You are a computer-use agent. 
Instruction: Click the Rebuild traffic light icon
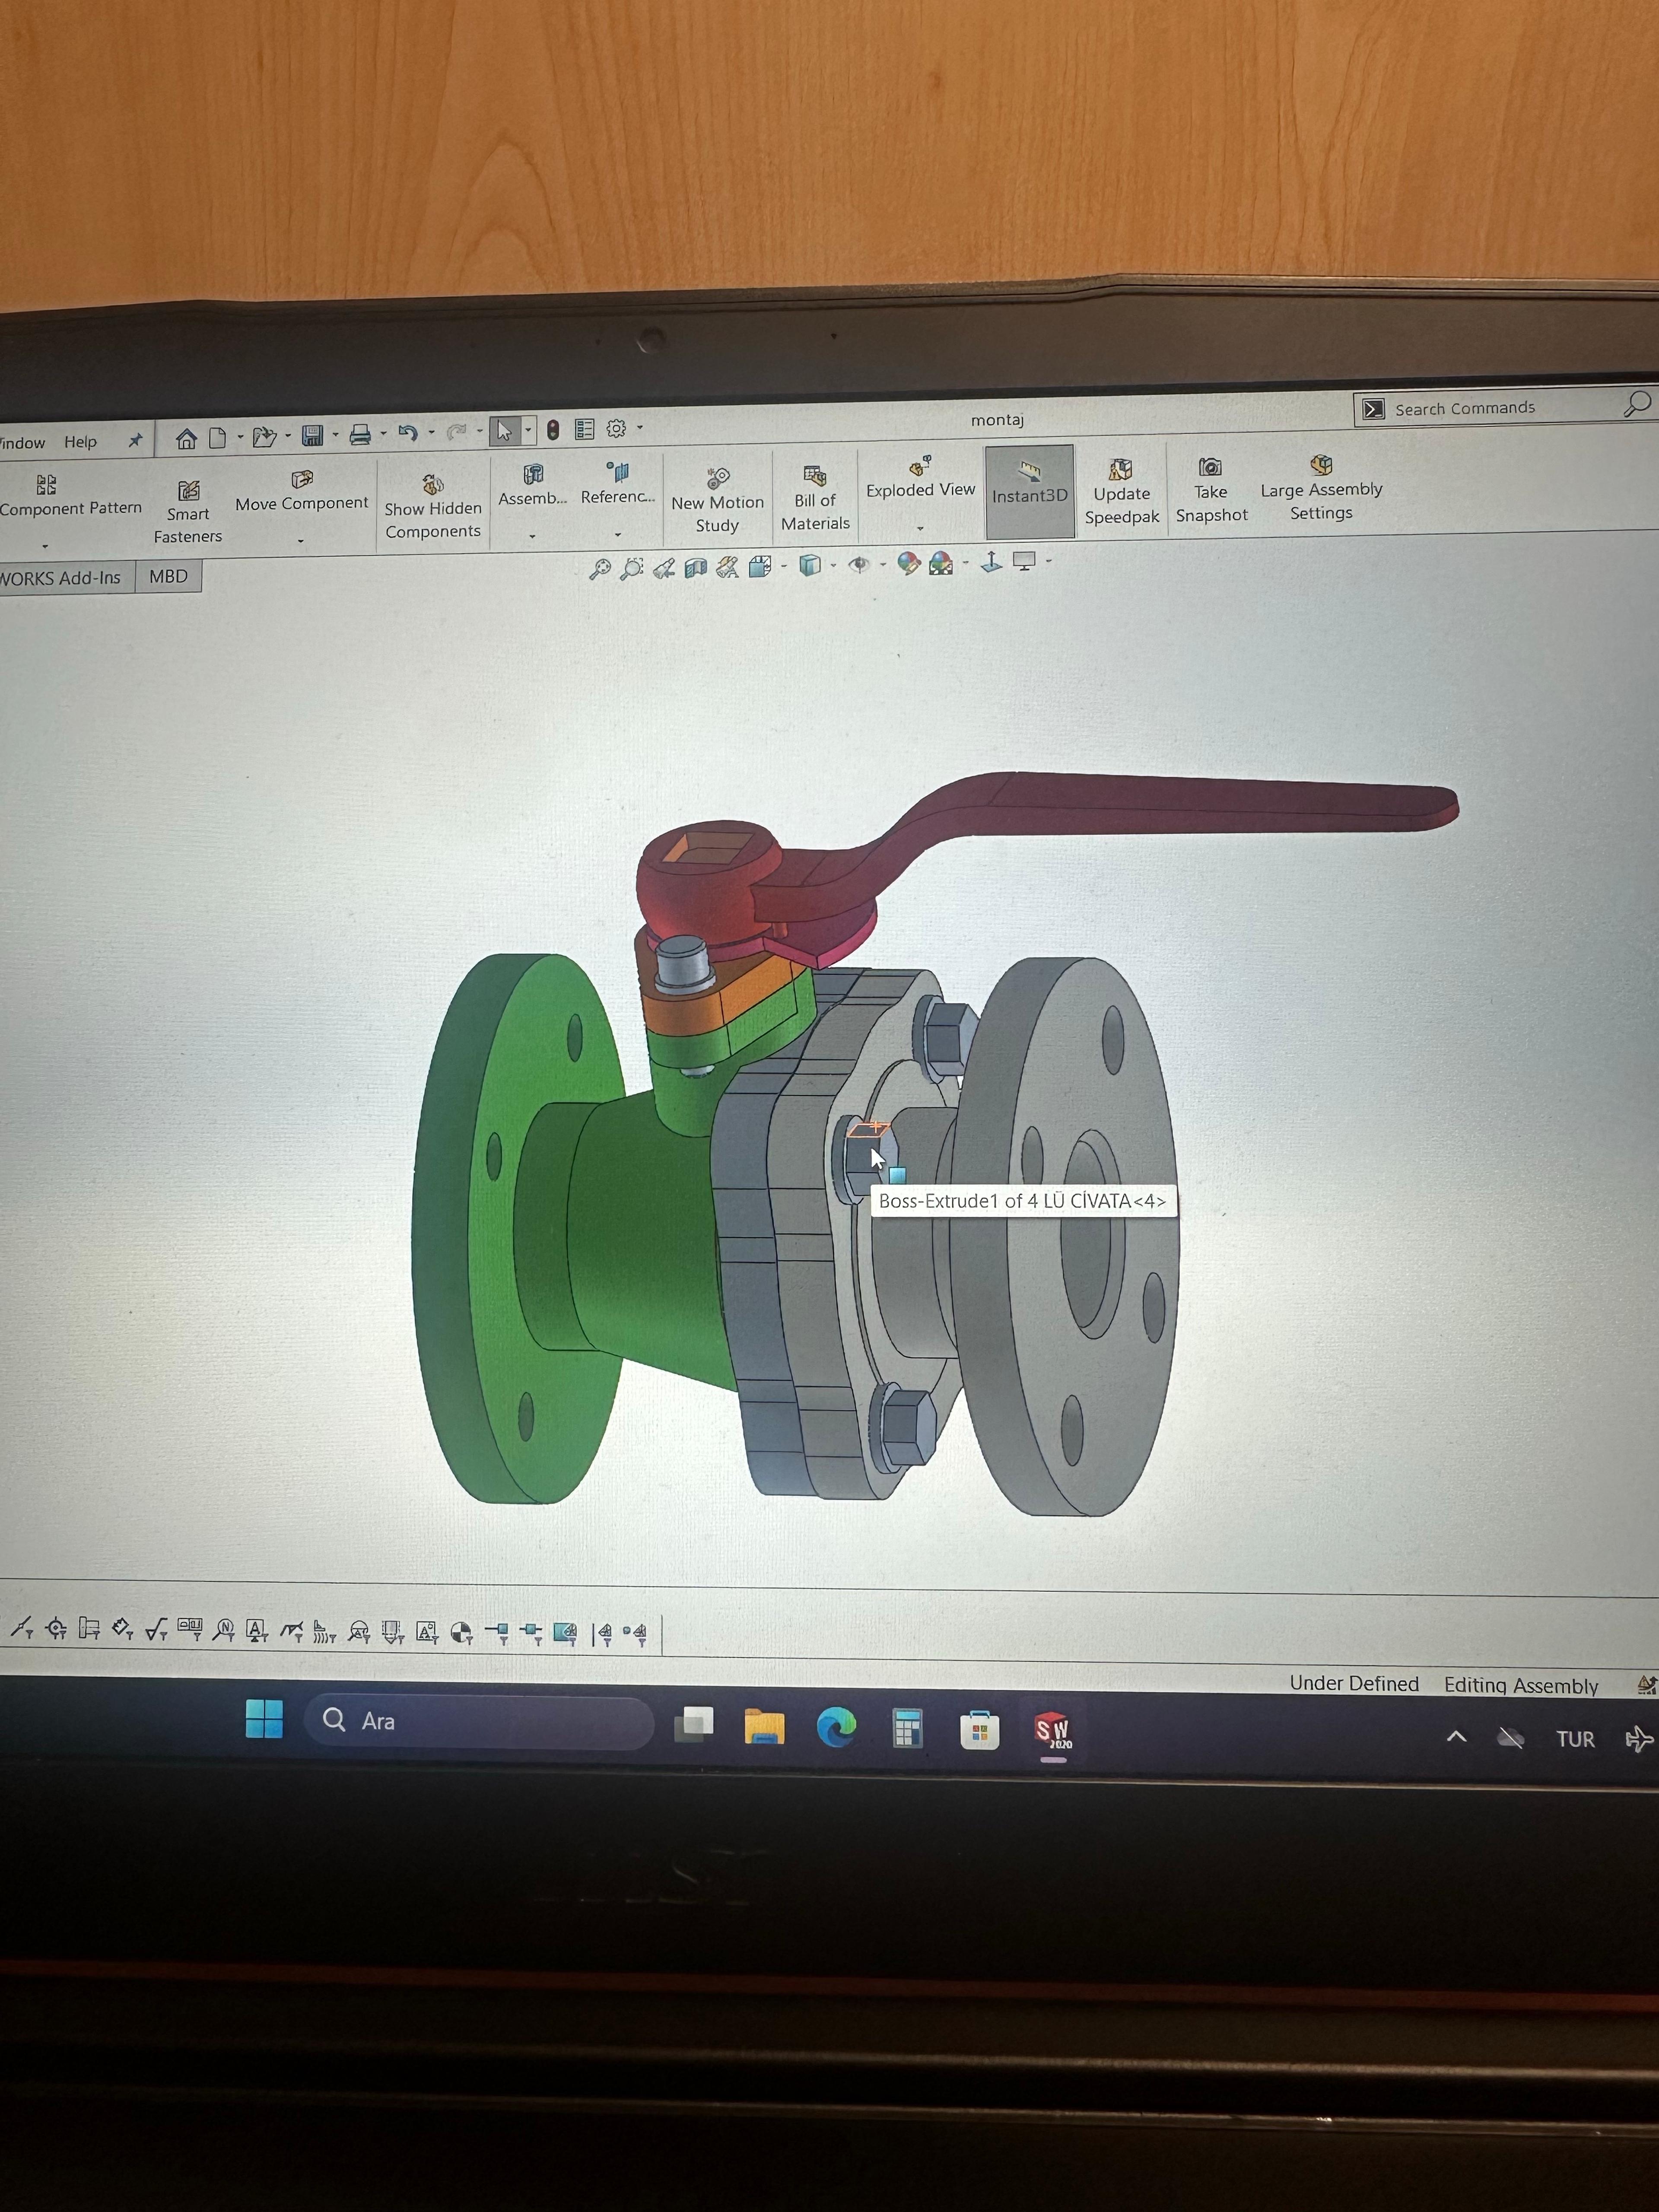pyautogui.click(x=552, y=430)
